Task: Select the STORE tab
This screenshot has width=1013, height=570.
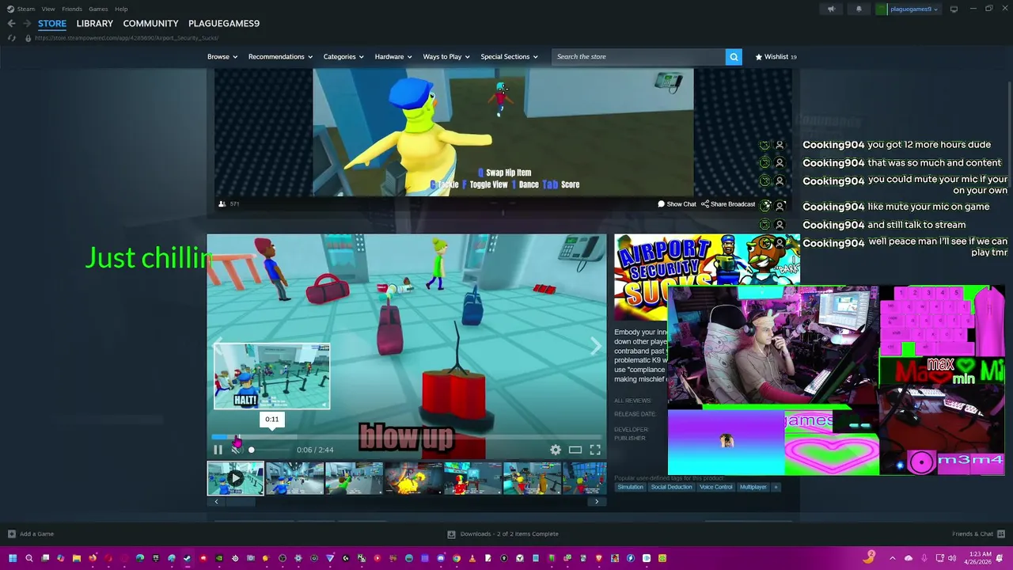Action: click(52, 24)
